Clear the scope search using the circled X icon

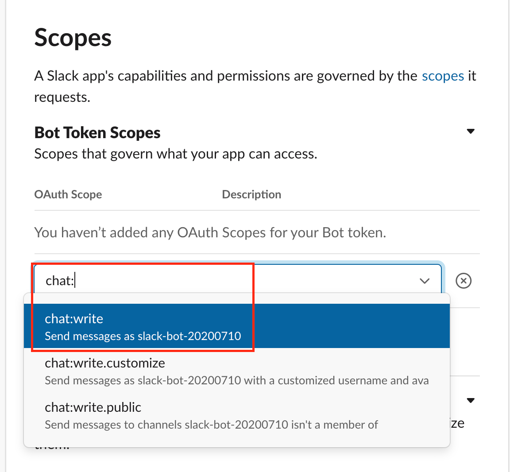[x=464, y=281]
